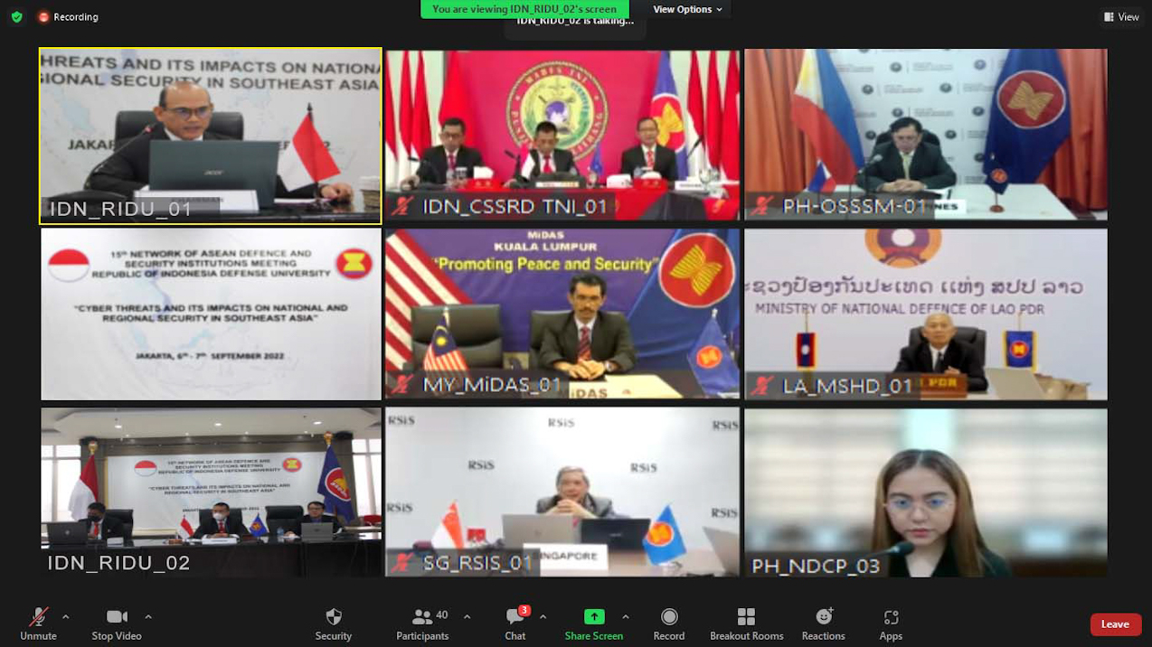
Task: Leave the meeting
Action: [1114, 624]
